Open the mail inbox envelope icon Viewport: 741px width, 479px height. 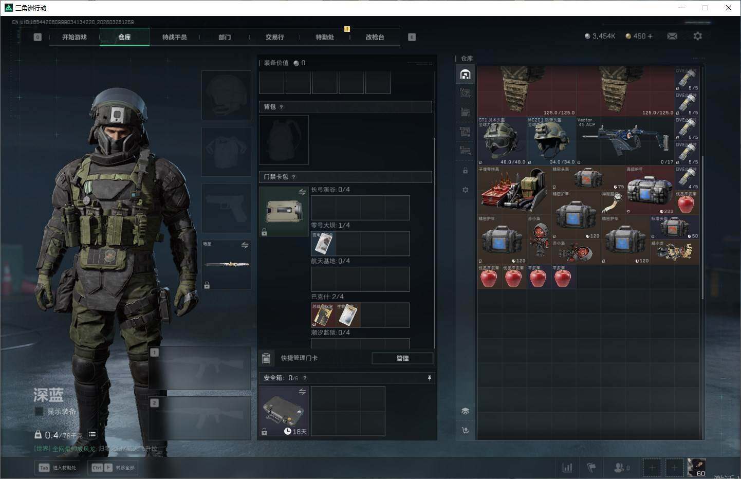672,36
